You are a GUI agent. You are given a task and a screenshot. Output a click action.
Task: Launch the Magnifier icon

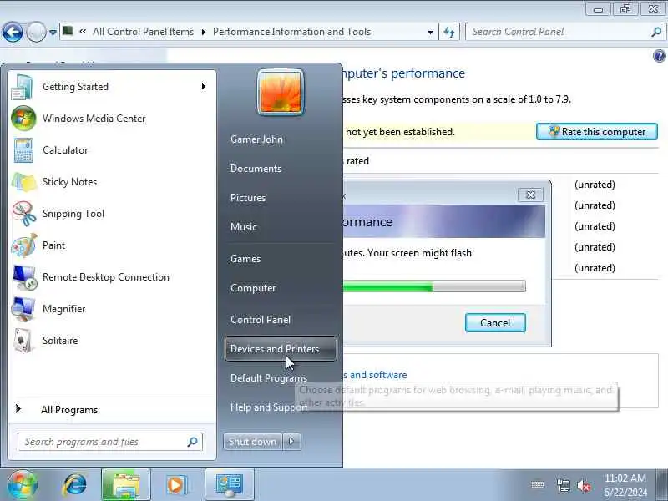pyautogui.click(x=24, y=309)
